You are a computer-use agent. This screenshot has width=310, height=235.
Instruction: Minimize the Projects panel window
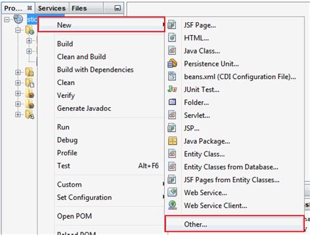click(117, 8)
